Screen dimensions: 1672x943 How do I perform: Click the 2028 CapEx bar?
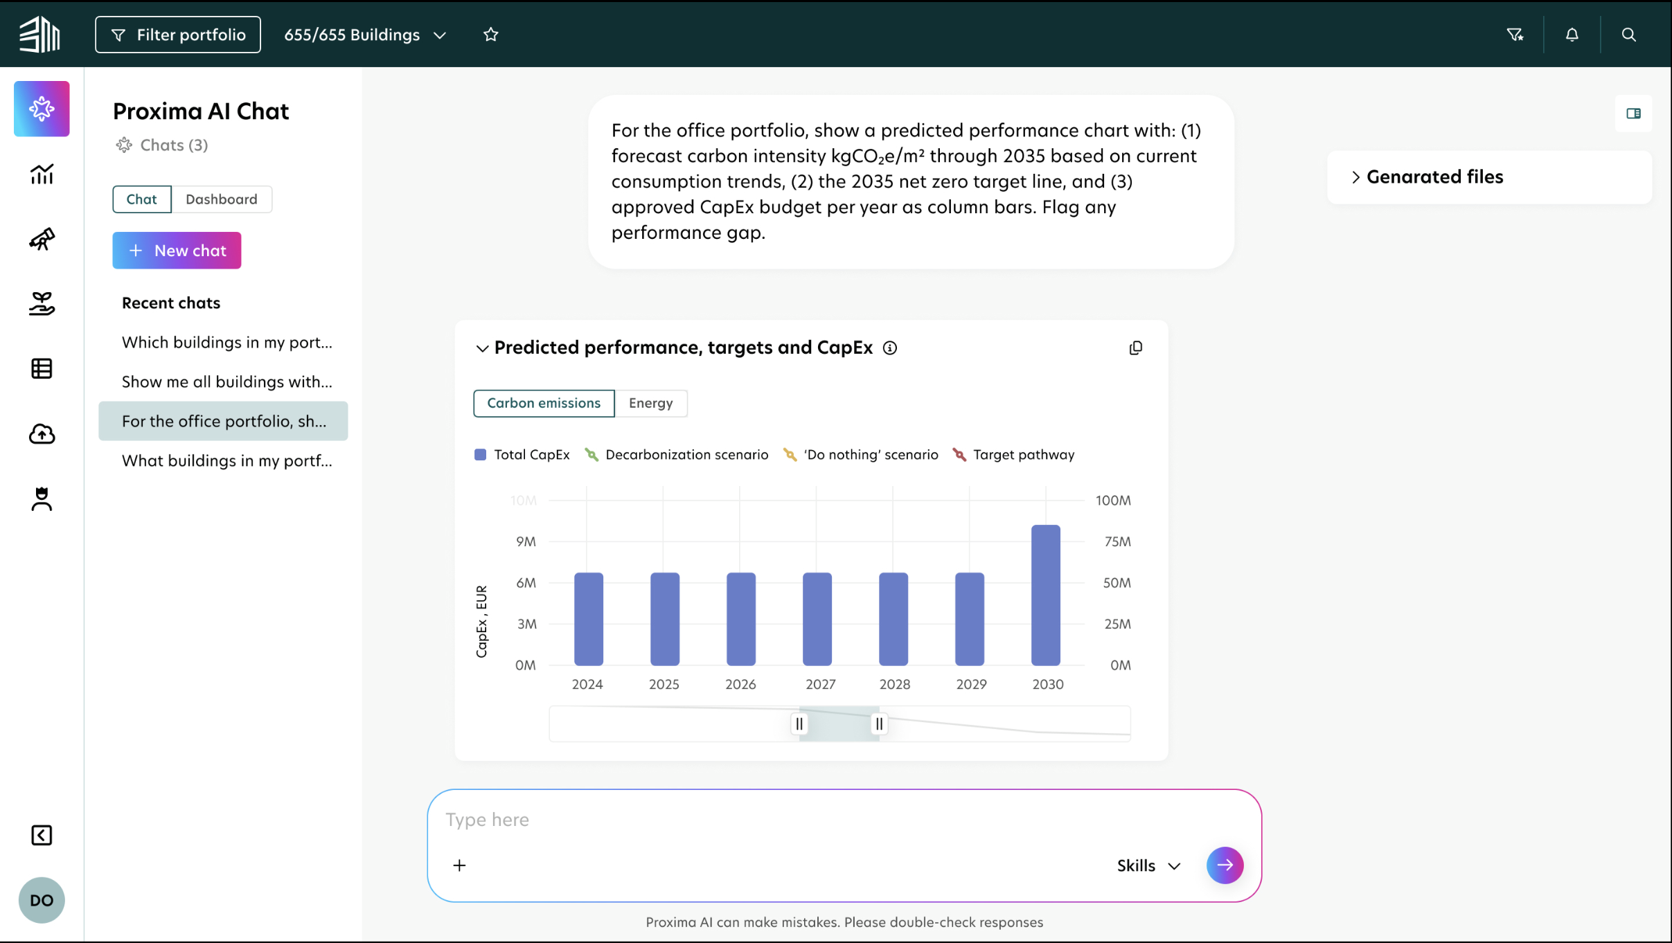[x=893, y=620]
